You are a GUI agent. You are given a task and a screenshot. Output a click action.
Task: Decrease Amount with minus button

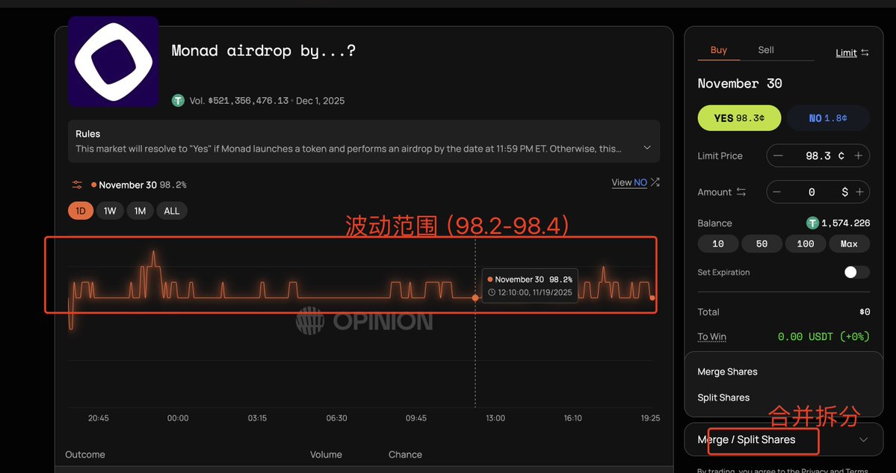[776, 192]
